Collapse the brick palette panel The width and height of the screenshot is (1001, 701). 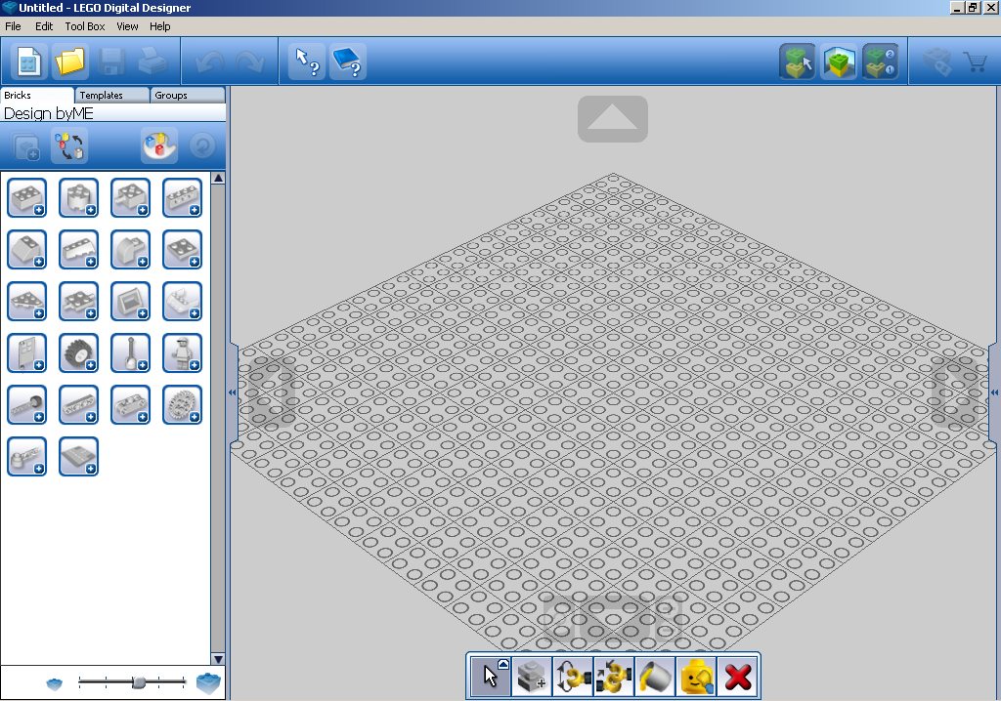pyautogui.click(x=232, y=392)
